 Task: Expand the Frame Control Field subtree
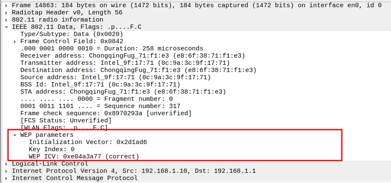15,42
